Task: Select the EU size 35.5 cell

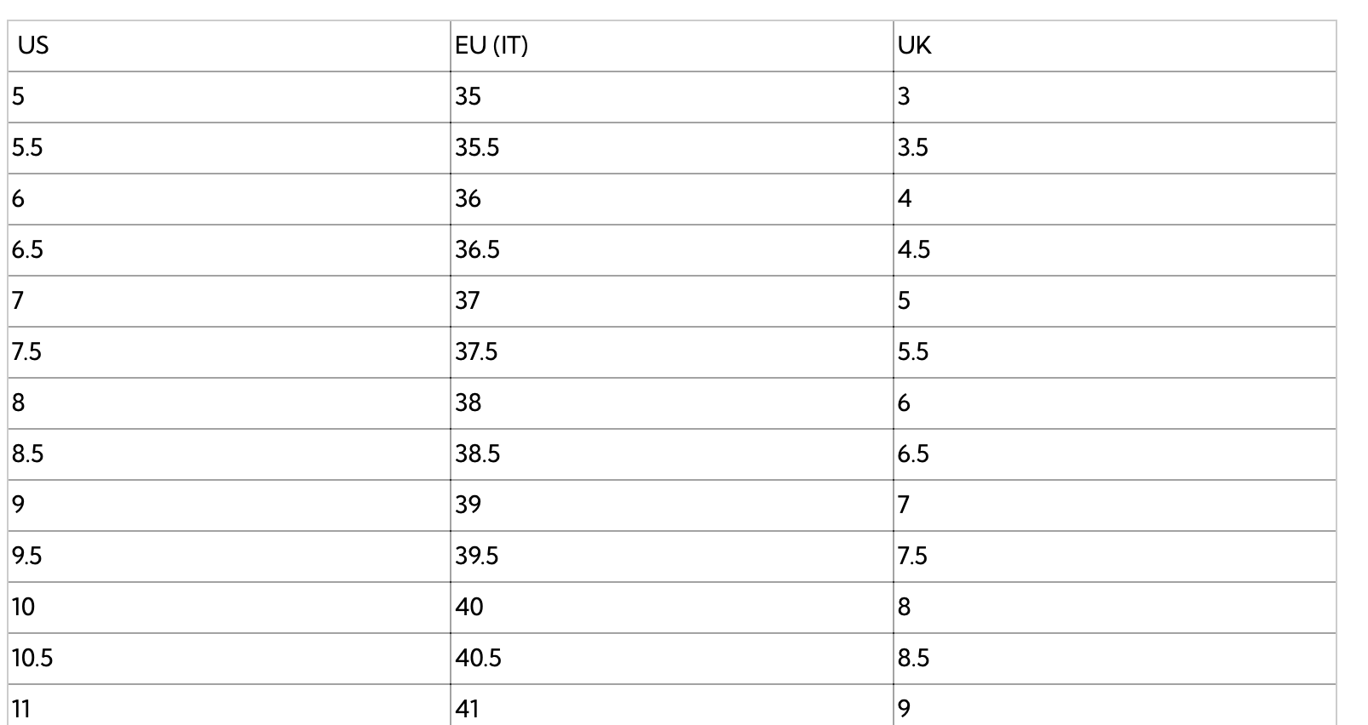Action: 477,148
